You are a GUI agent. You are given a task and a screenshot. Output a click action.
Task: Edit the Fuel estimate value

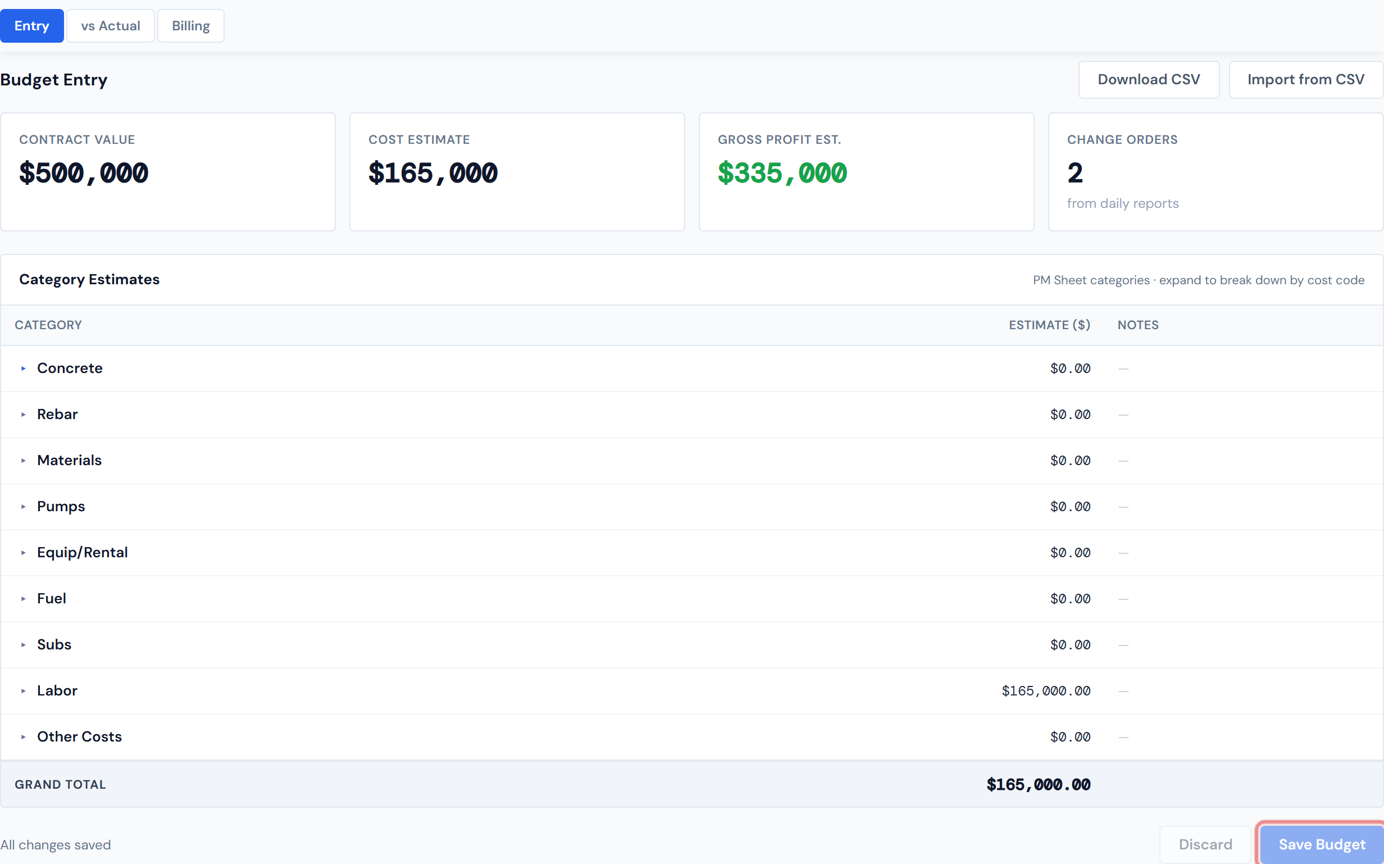click(x=1071, y=599)
